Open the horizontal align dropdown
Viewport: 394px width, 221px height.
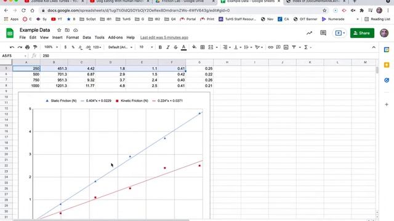[x=227, y=47]
